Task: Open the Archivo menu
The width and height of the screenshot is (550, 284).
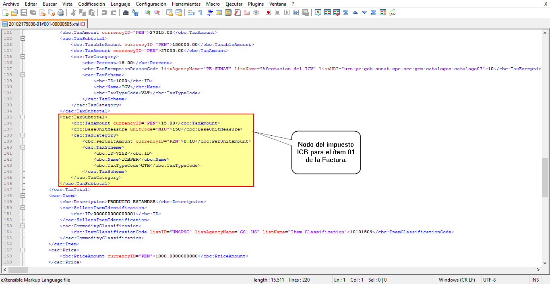Action: tap(11, 4)
